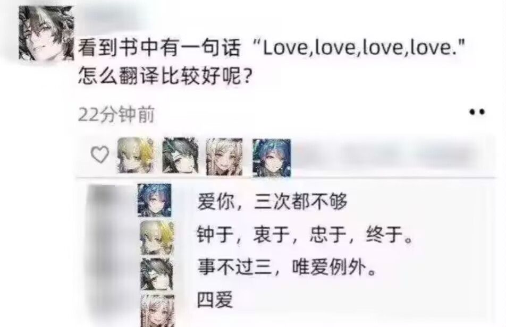The height and width of the screenshot is (327, 506).
Task: Select comment 爱你，三次都不够
Action: click(x=272, y=201)
